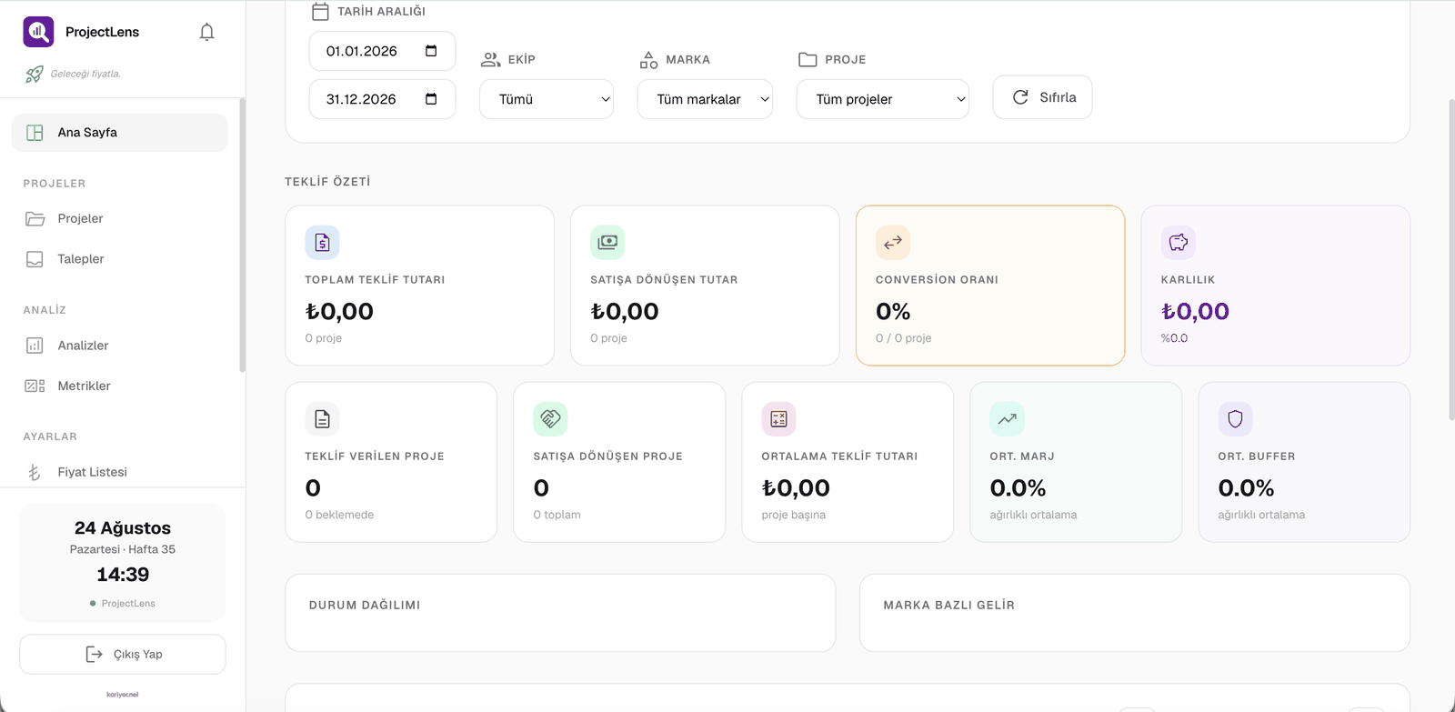Click the Conversion Oranı arrows icon
This screenshot has height=712, width=1455.
[893, 243]
